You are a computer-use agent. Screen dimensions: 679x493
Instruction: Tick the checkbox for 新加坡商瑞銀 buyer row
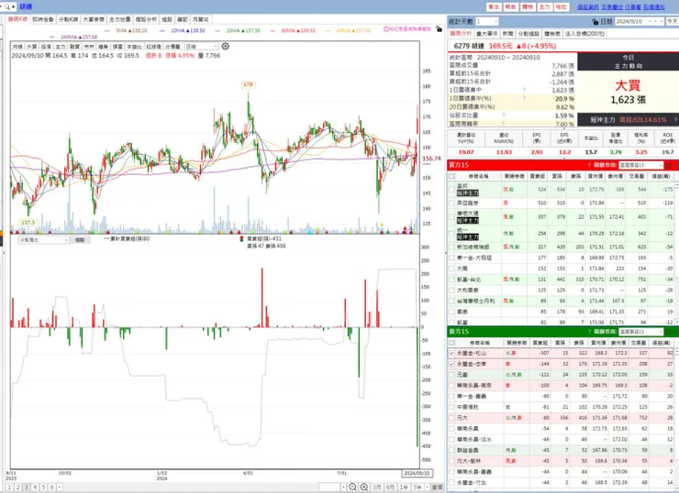tap(451, 246)
